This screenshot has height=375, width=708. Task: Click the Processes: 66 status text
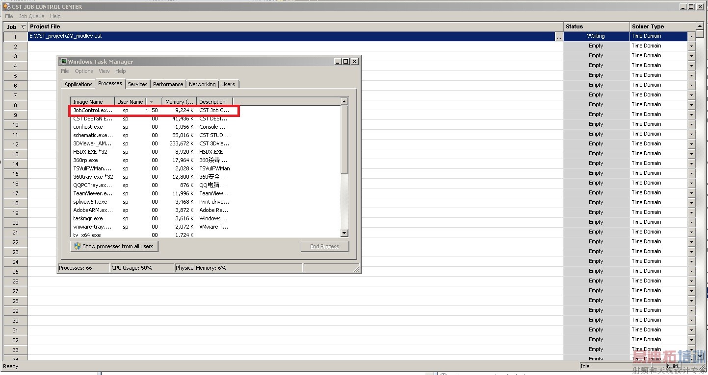coord(76,268)
